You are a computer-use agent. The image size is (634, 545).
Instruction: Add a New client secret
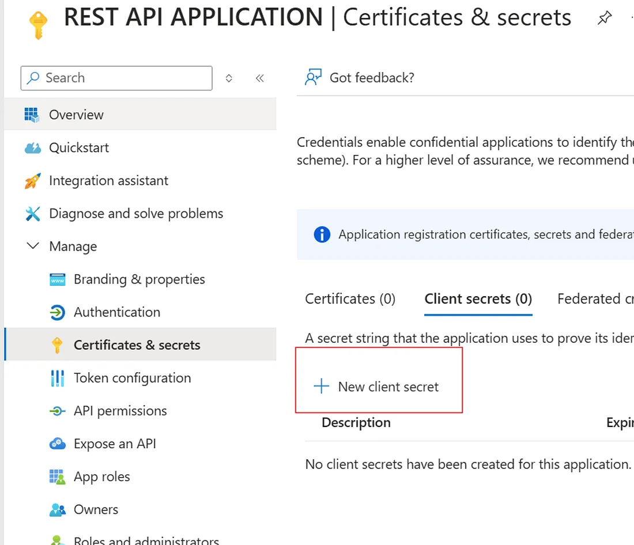pyautogui.click(x=378, y=387)
